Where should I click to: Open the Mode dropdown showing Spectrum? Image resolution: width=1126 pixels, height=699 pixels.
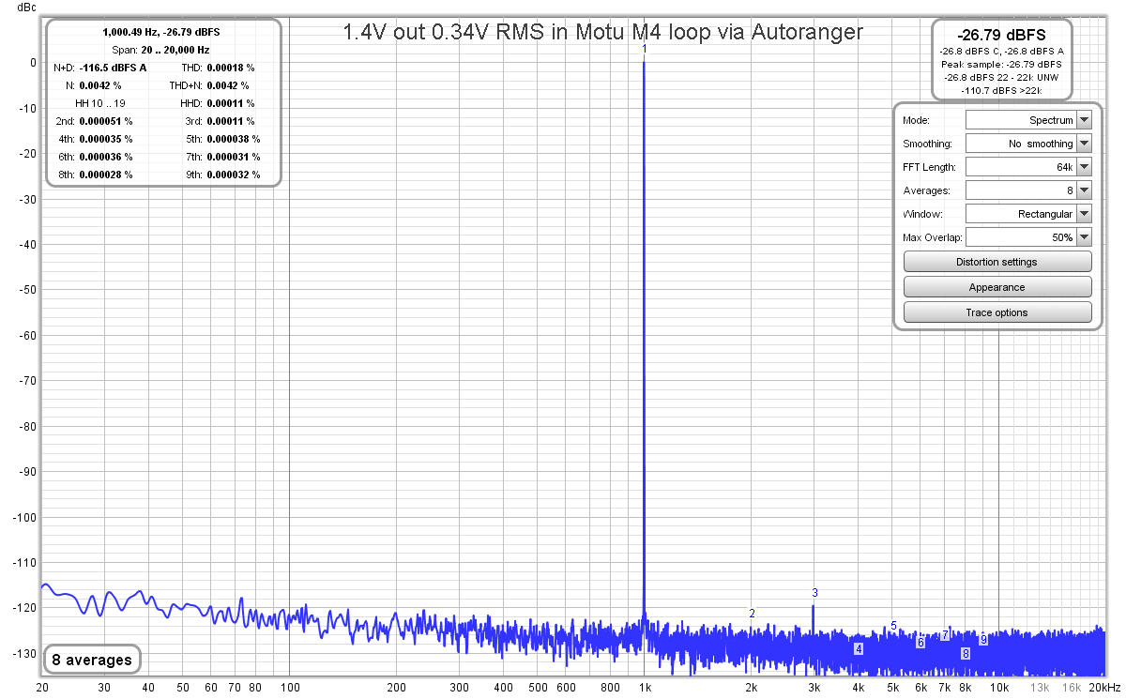click(x=1028, y=120)
